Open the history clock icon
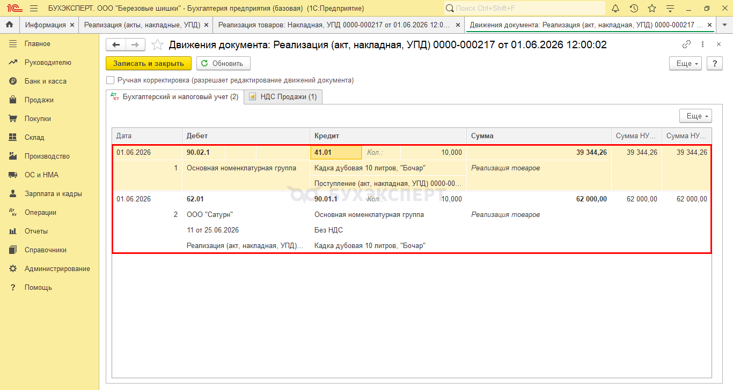Screen dimensions: 733x390 634,9
